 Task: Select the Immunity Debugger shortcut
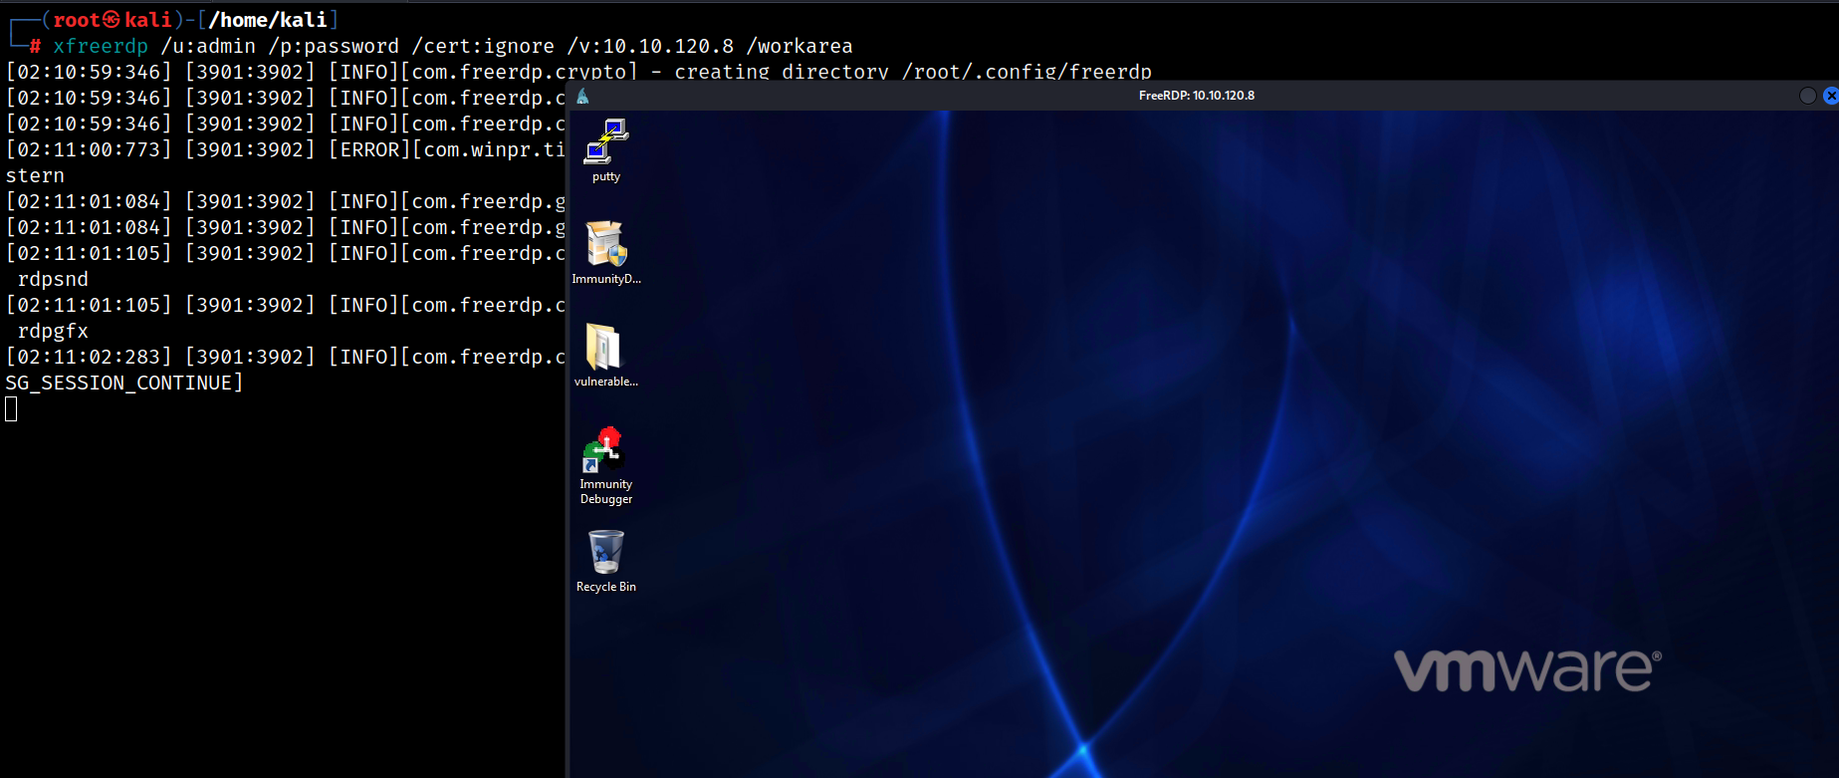(605, 466)
